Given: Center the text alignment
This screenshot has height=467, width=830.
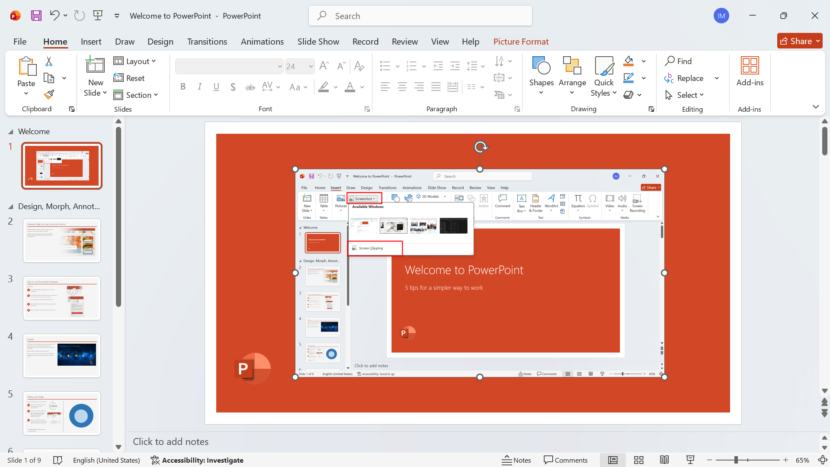Looking at the screenshot, I should point(402,87).
